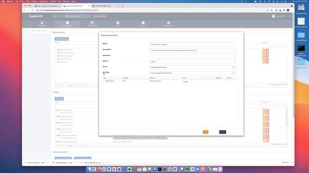
Task: Click the Advanced Search button
Action: pos(100,16)
